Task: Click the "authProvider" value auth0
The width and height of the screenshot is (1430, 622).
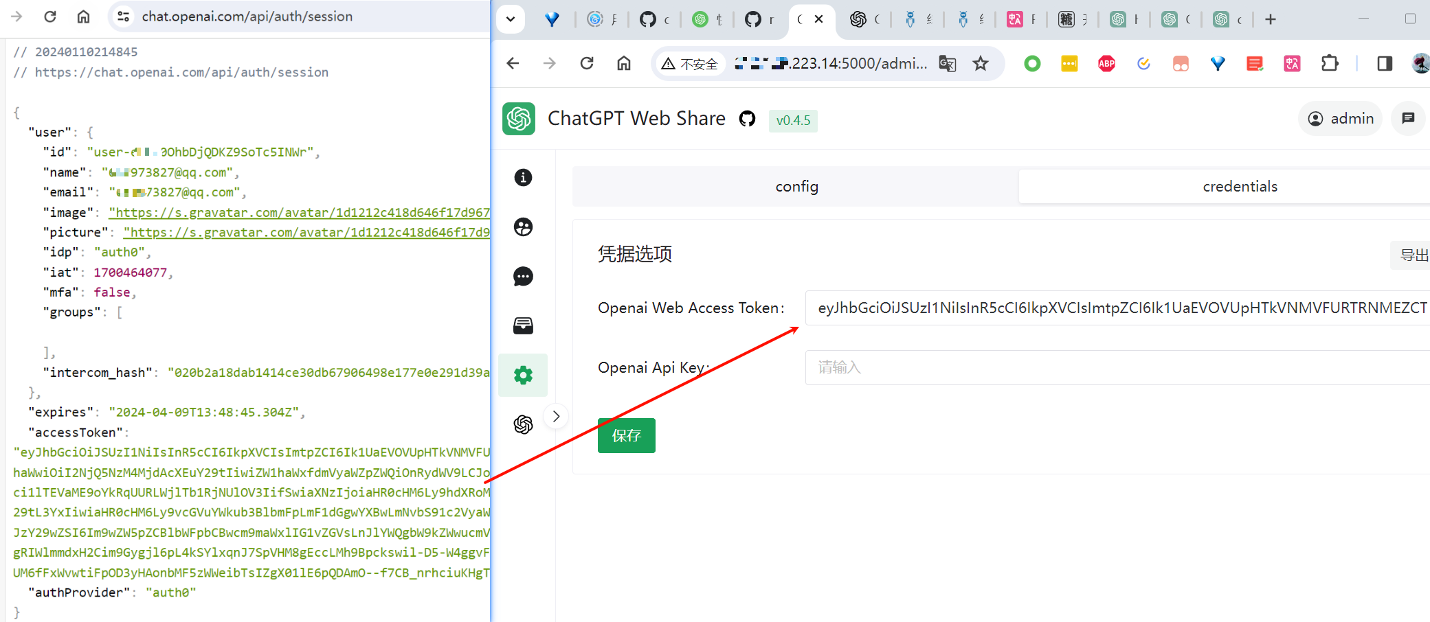Action: [170, 592]
